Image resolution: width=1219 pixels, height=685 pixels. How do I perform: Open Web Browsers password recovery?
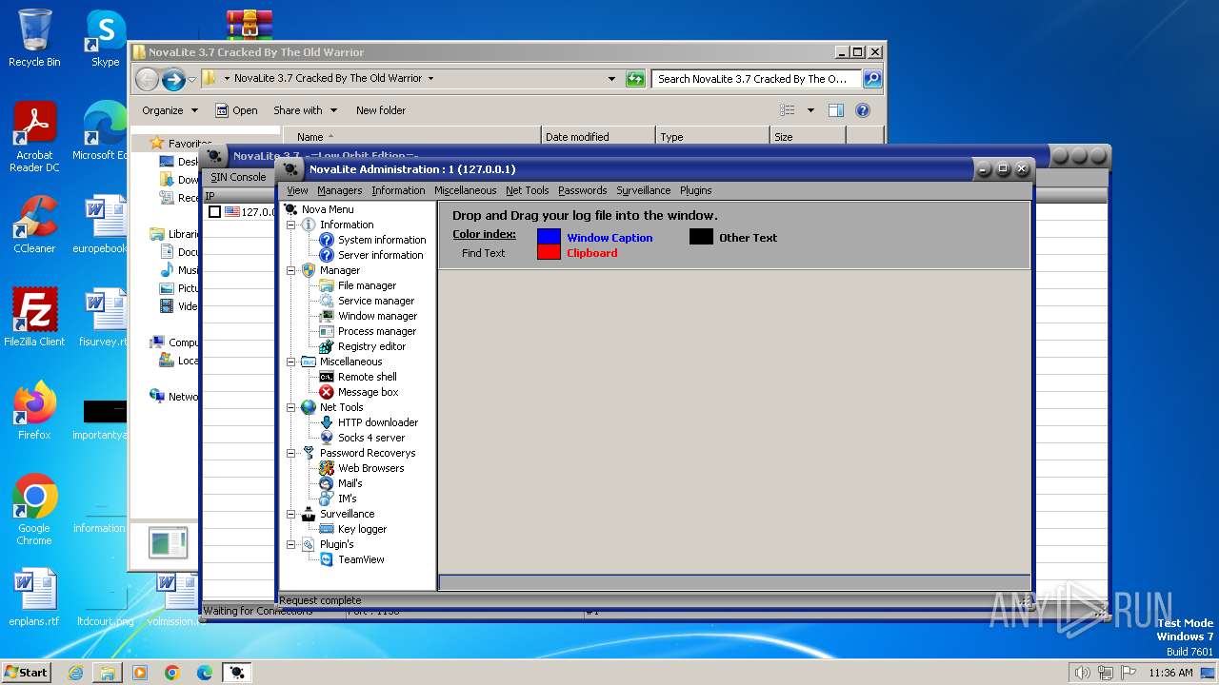click(x=370, y=468)
